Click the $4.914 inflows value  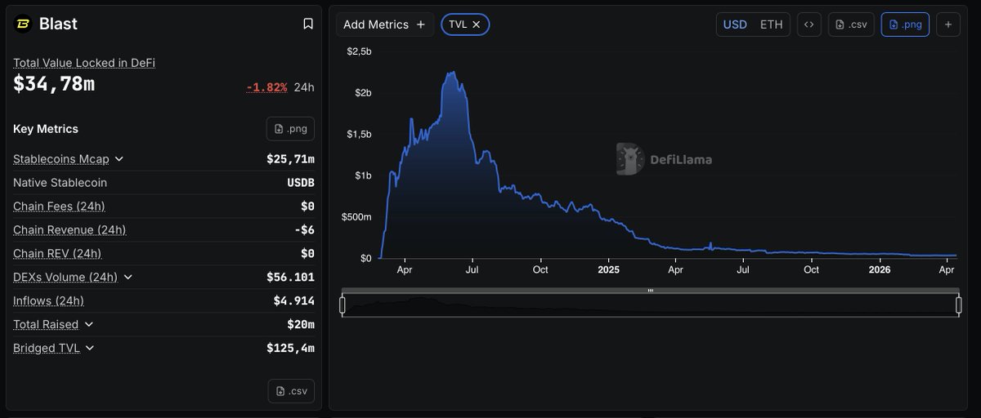293,300
